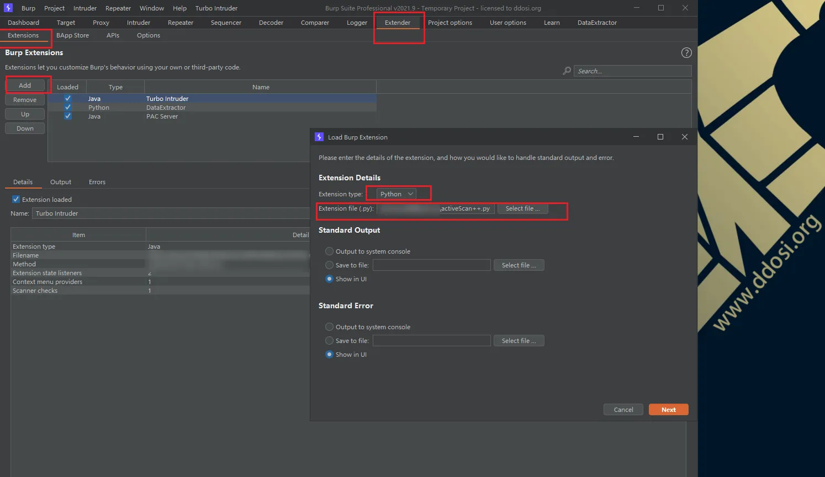Uncheck Loaded checkbox for DataExtractor
825x477 pixels.
pyautogui.click(x=67, y=107)
